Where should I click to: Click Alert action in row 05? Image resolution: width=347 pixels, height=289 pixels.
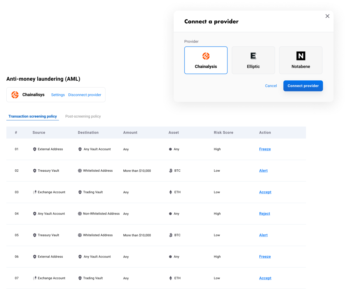[x=263, y=235]
